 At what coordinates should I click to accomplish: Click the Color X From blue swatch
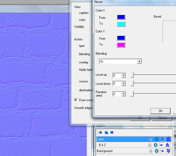pos(121,17)
